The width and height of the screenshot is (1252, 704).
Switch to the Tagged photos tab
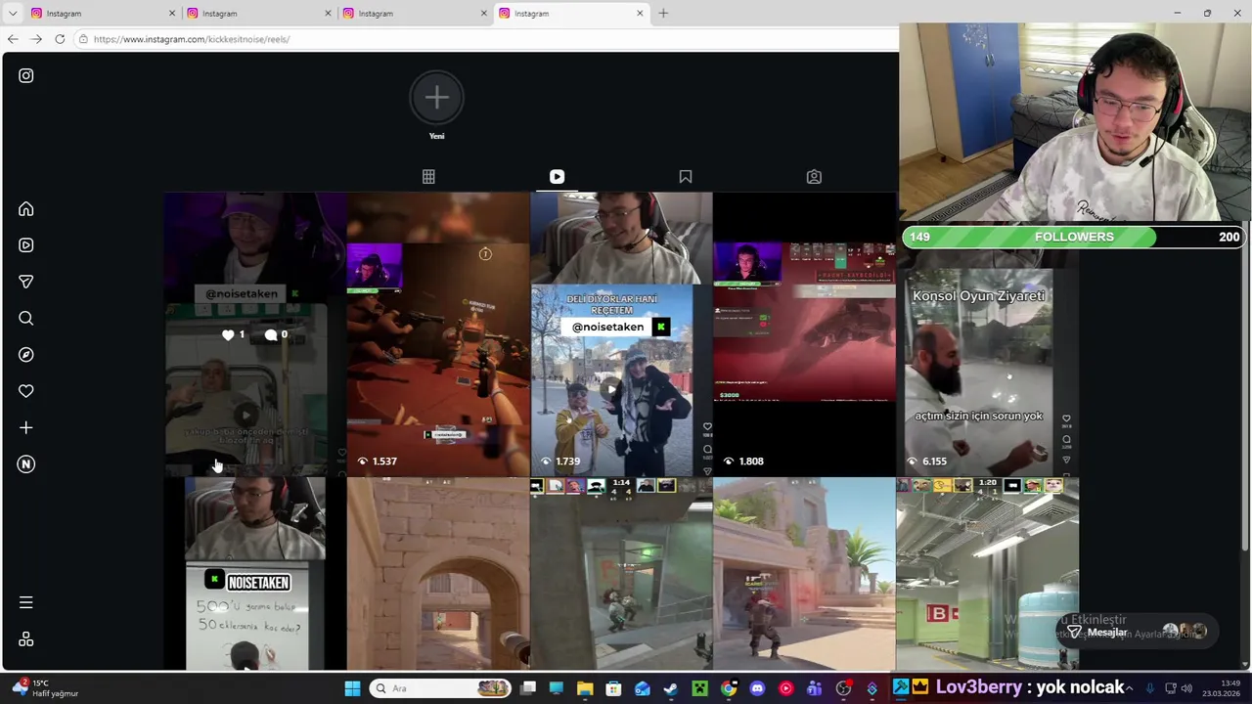(814, 177)
